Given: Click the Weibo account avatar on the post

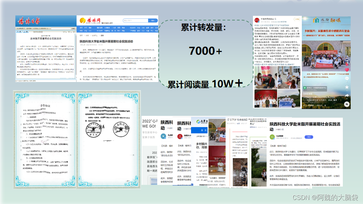Looking at the screenshot, I should [x=257, y=18].
